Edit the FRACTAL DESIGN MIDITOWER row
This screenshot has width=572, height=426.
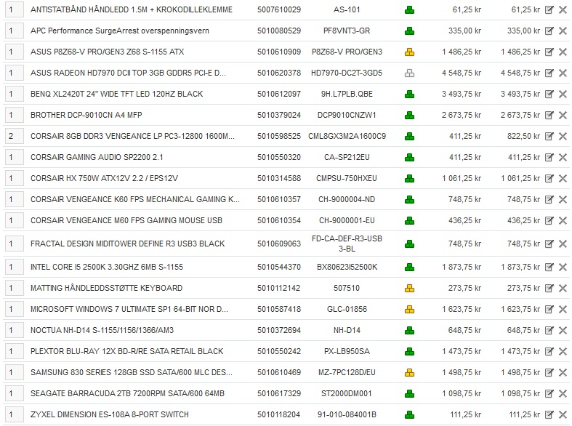tap(549, 244)
